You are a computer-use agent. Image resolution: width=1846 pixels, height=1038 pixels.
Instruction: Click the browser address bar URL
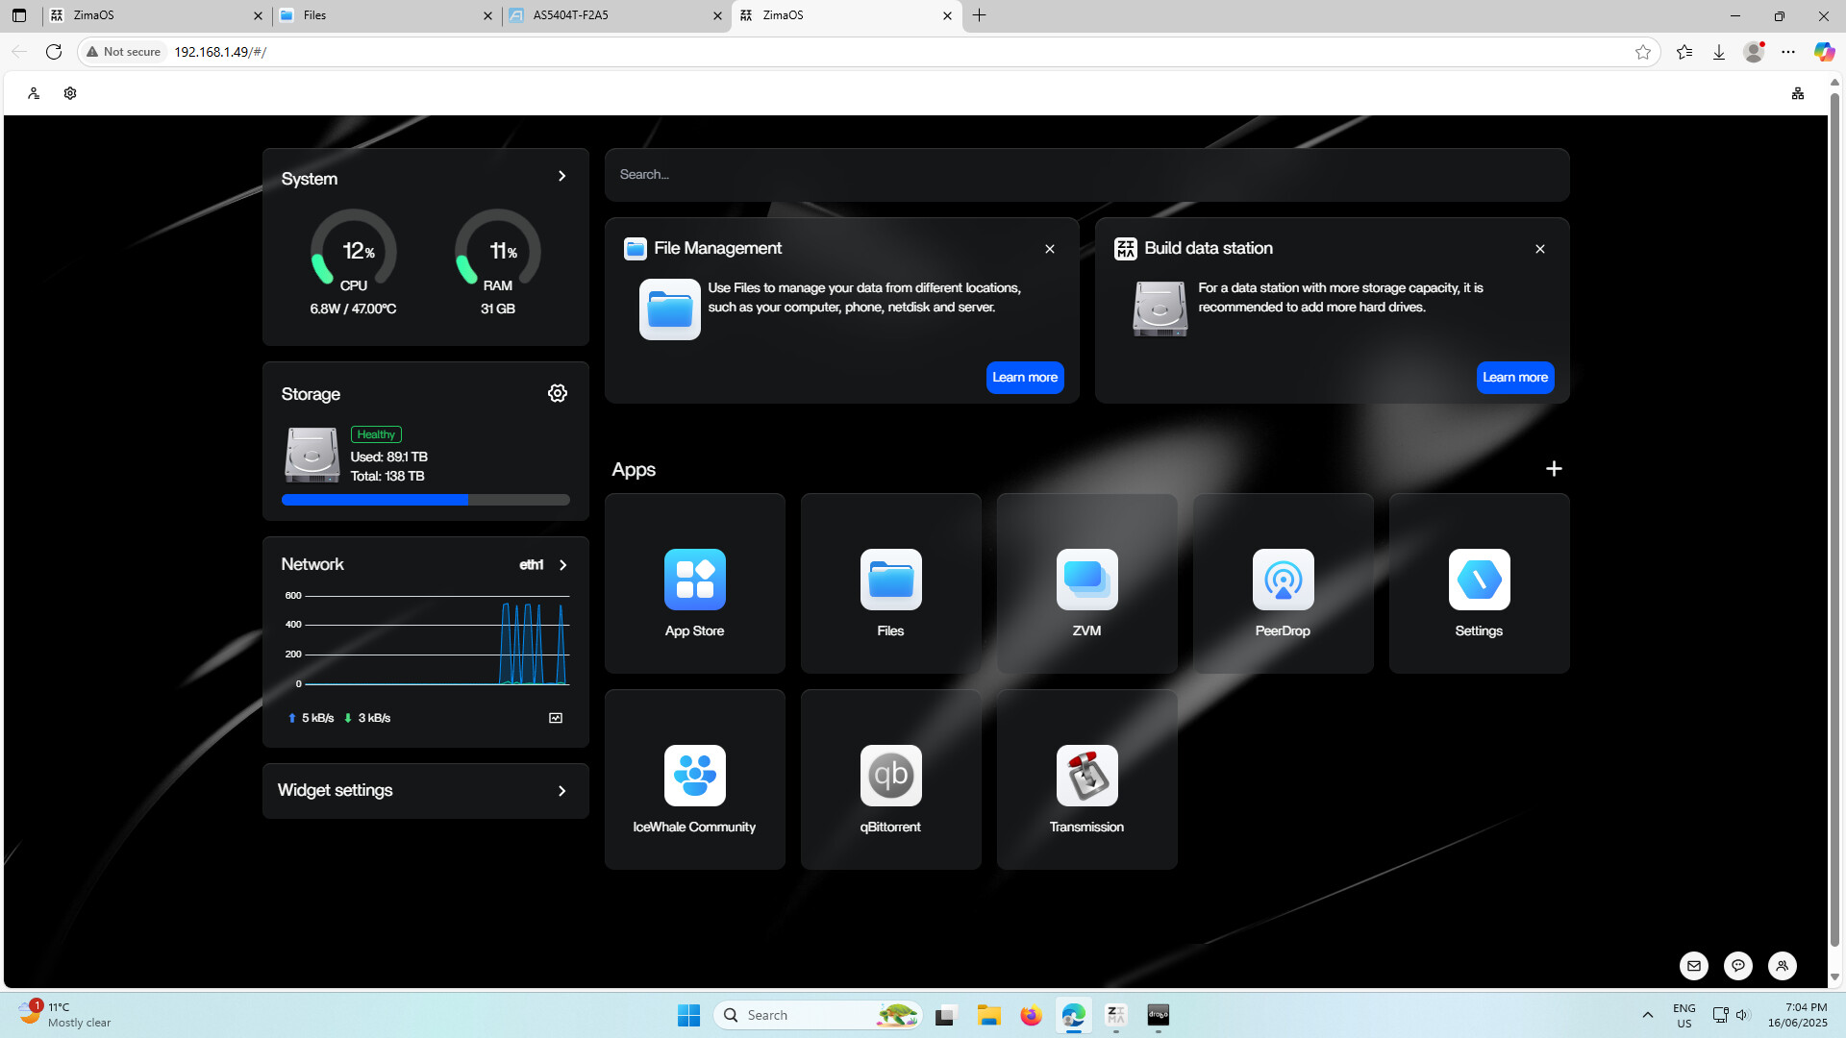click(220, 52)
